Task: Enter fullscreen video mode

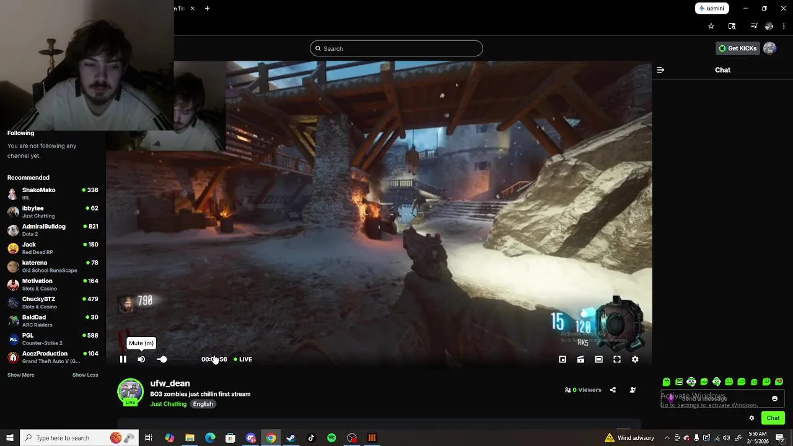Action: point(617,359)
